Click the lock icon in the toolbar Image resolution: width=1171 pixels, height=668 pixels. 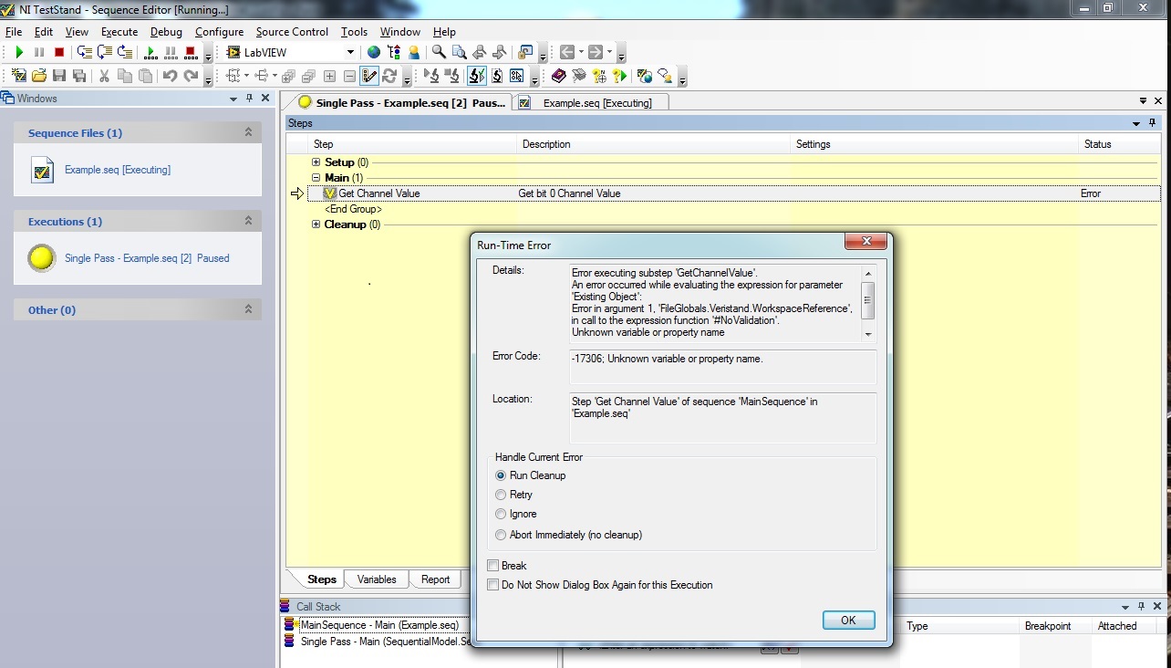[x=525, y=53]
